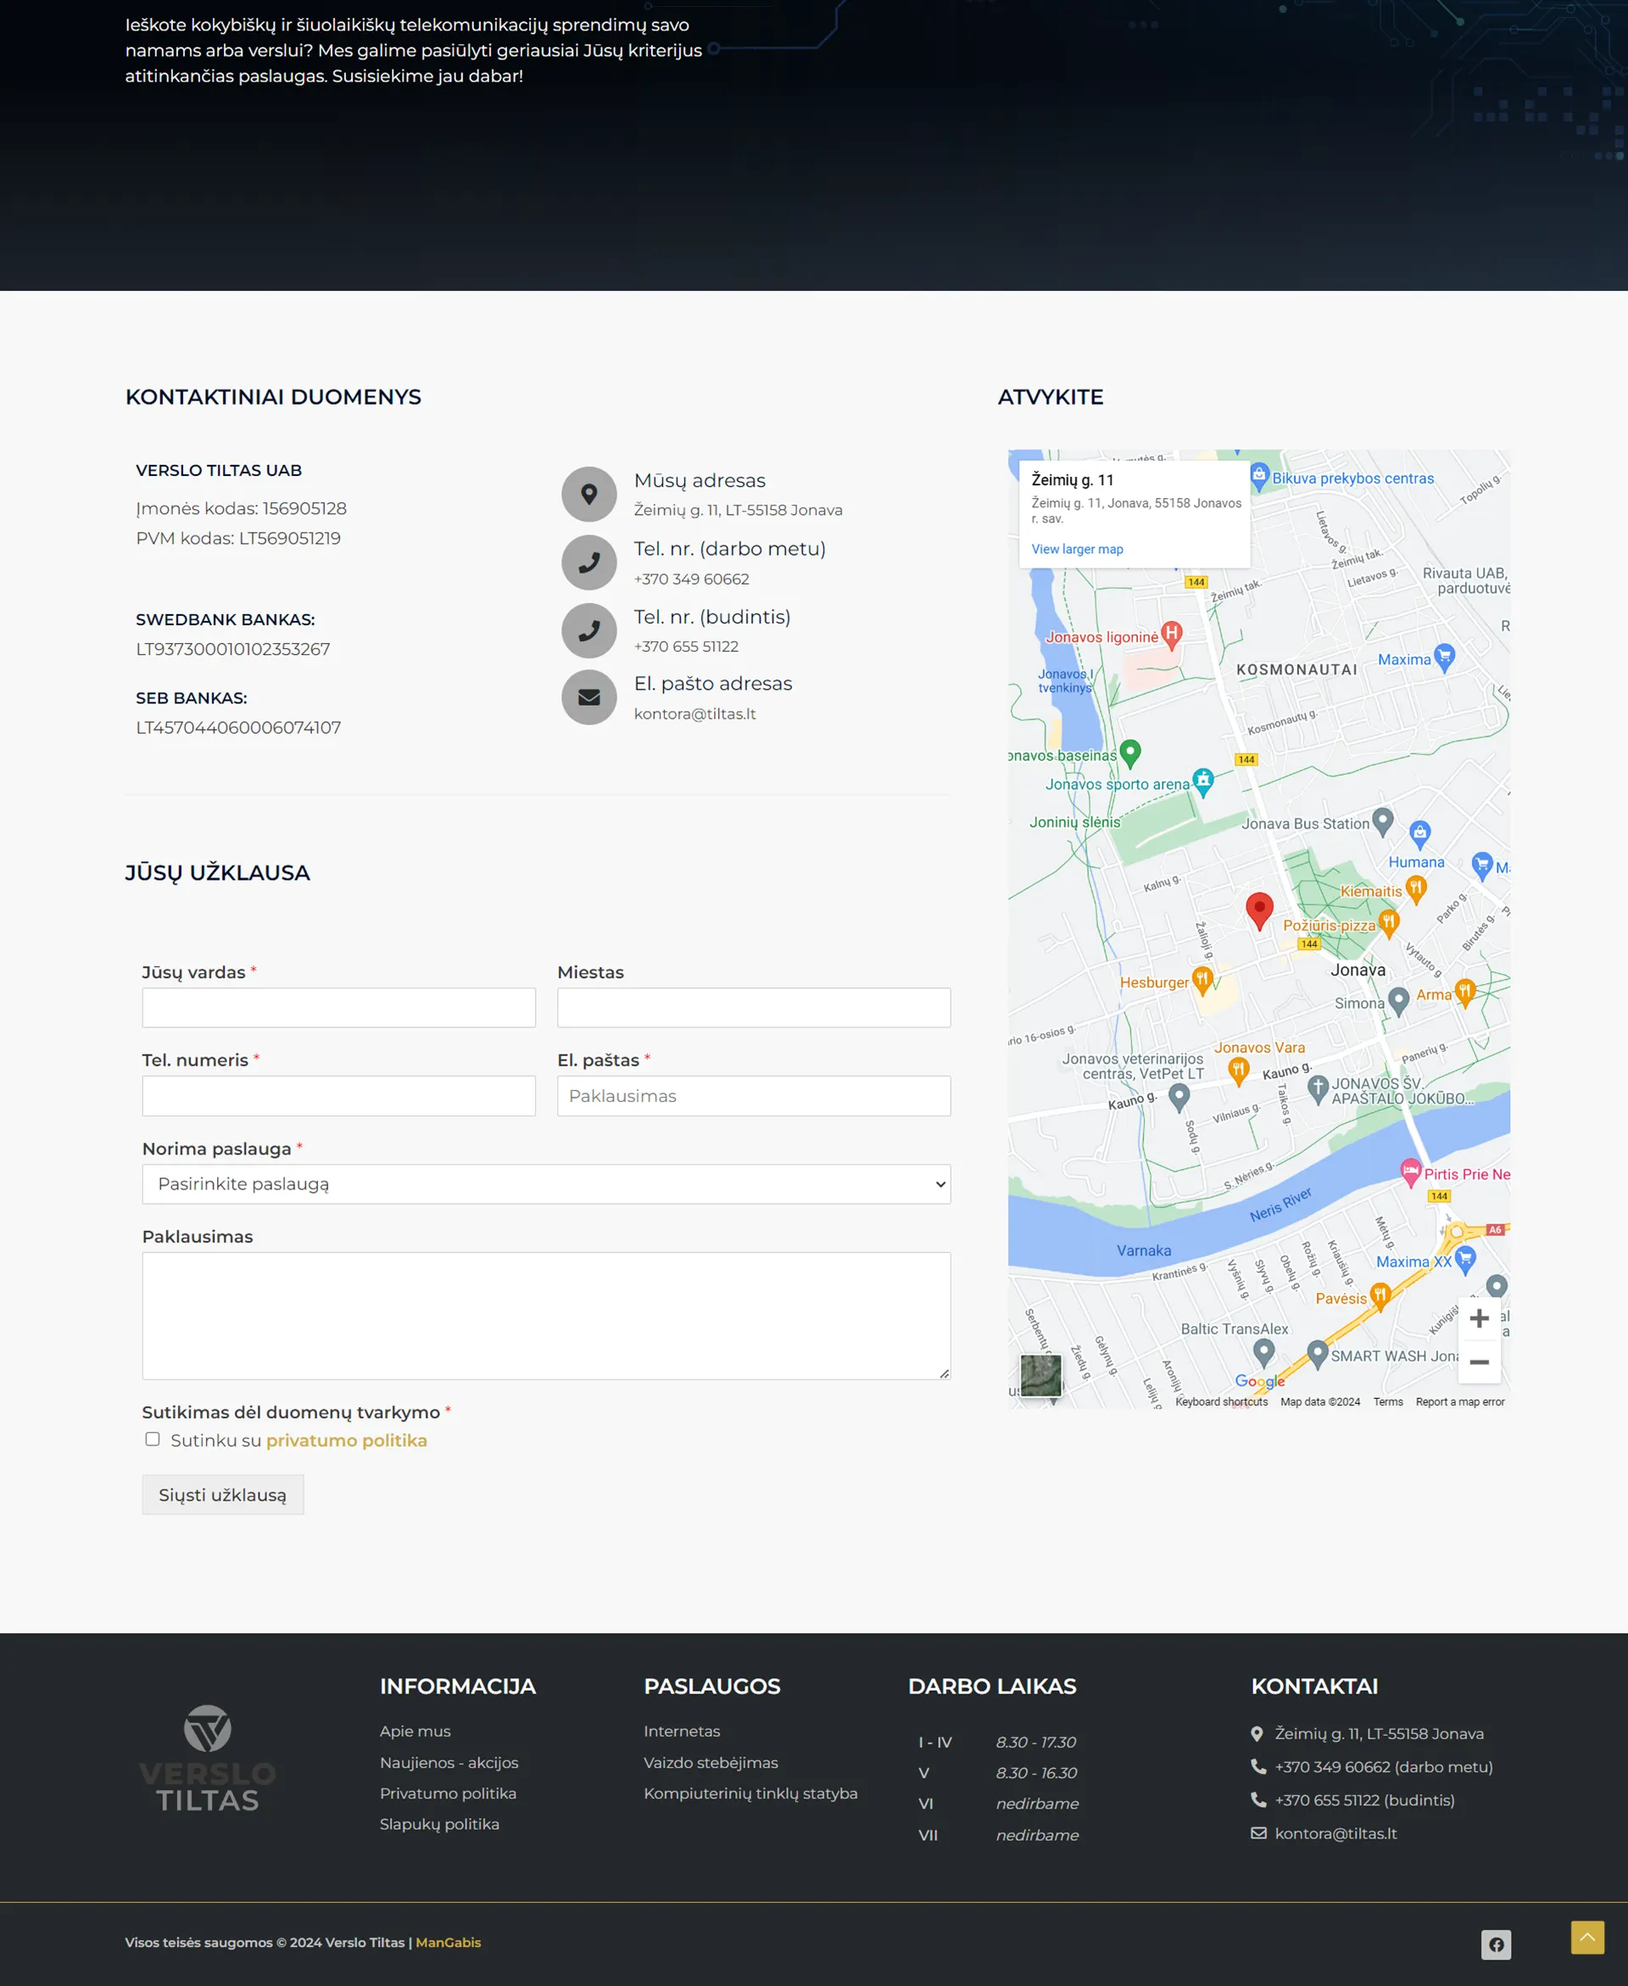The image size is (1628, 1986).
Task: Switch map to satellite view thumbnail
Action: pos(1040,1375)
